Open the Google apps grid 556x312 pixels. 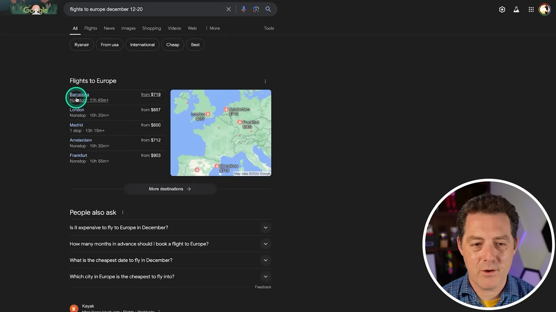click(x=531, y=10)
